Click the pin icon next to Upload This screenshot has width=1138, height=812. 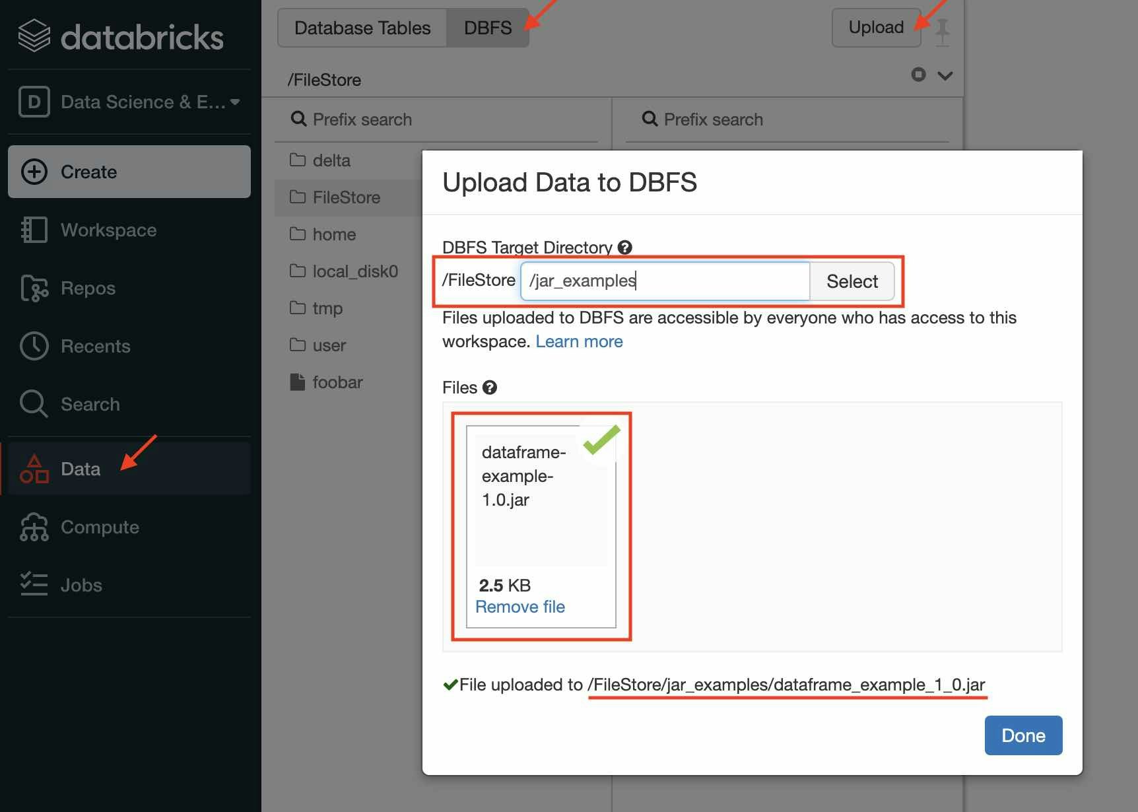(943, 32)
